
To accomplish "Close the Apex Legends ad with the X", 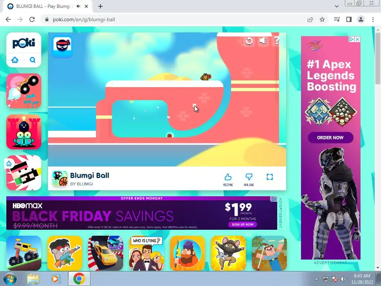I will pyautogui.click(x=358, y=39).
